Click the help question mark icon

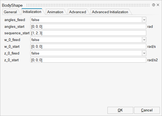point(154,5)
